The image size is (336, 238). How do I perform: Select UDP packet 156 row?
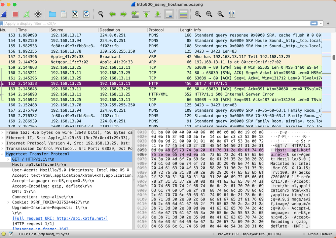(161, 51)
